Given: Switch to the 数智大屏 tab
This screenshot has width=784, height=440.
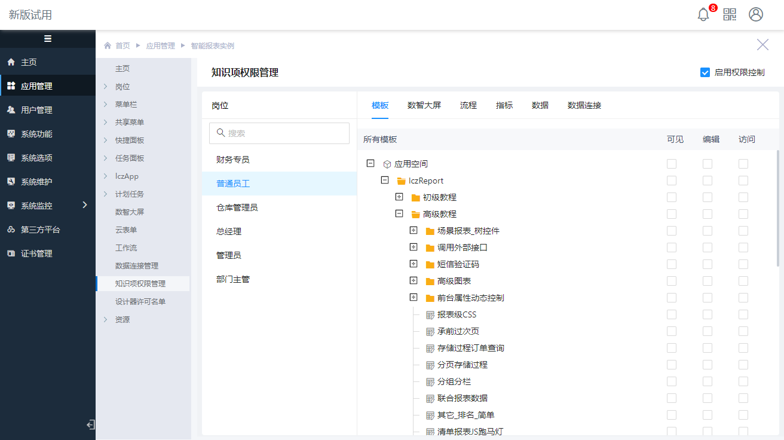Looking at the screenshot, I should pyautogui.click(x=424, y=105).
